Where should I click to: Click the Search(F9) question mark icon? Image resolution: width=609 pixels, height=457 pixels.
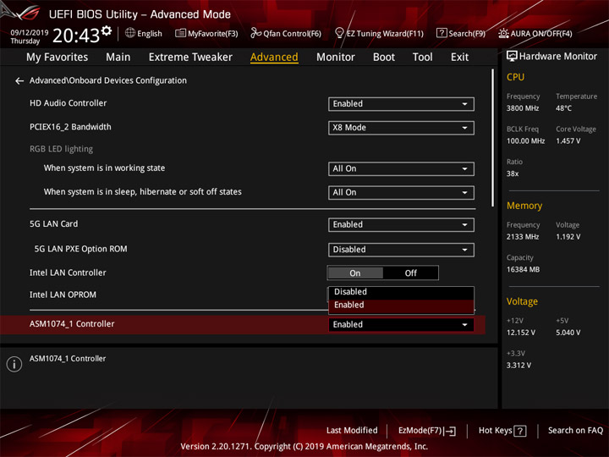click(442, 33)
